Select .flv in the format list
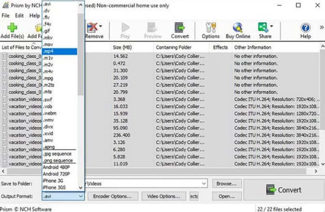 click(x=60, y=17)
